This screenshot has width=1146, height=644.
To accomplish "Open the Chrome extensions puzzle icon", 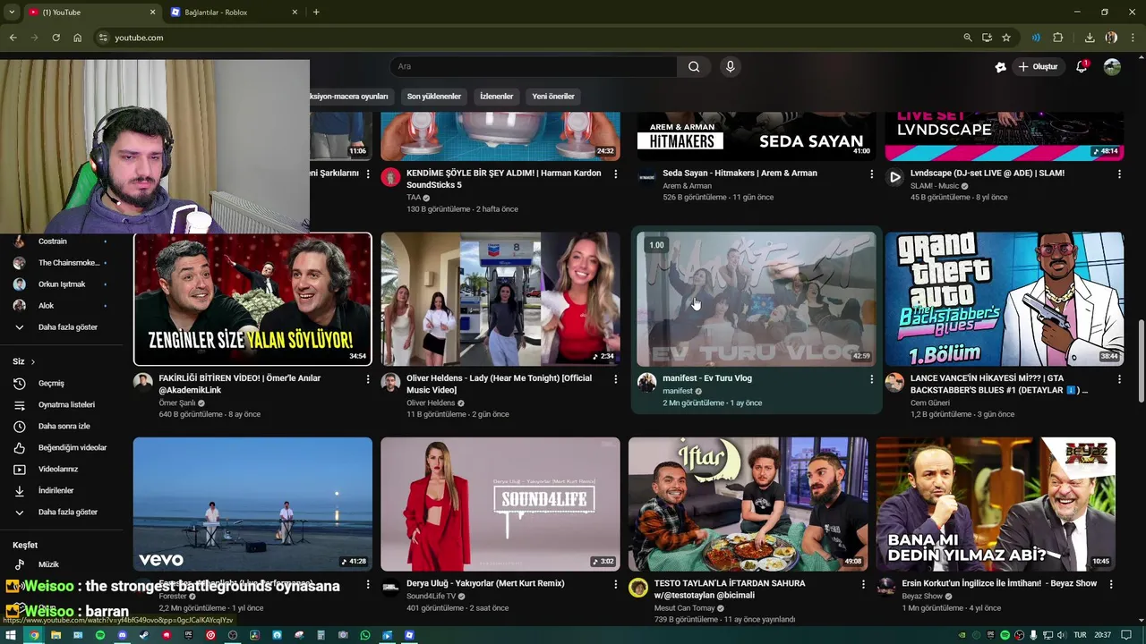I will [x=1058, y=38].
